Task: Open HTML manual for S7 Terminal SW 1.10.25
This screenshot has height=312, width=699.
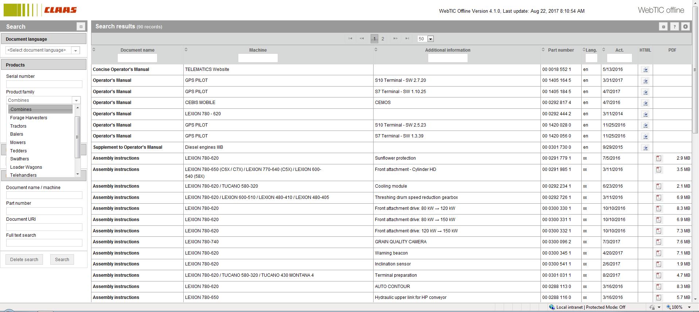Action: pyautogui.click(x=645, y=92)
